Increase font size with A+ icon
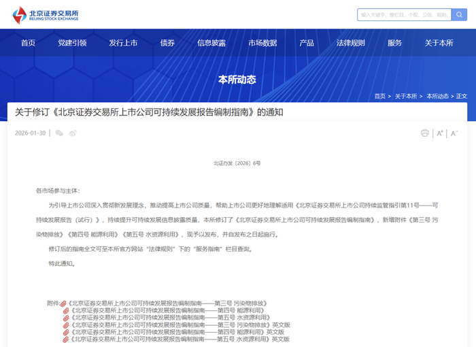Viewport: 476px width, 347px height. click(x=440, y=133)
